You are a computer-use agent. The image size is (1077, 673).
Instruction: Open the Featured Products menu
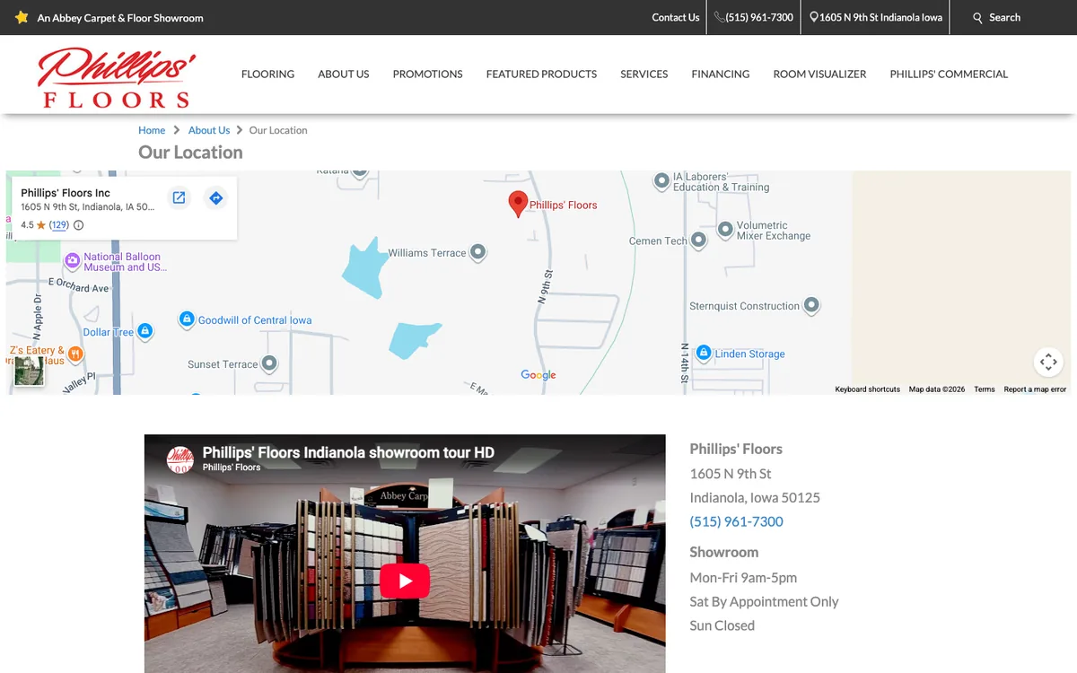coord(541,74)
